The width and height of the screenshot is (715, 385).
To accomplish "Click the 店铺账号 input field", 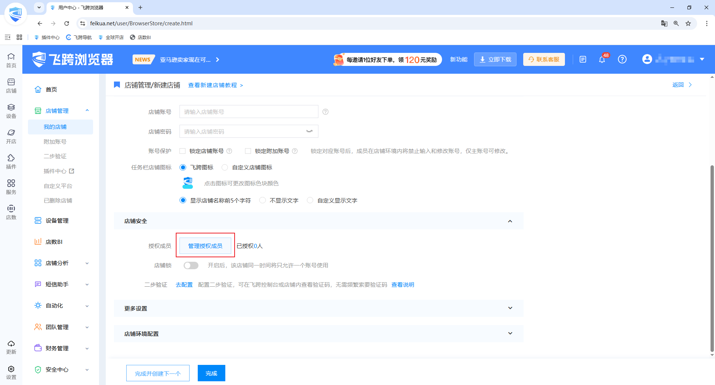I will pyautogui.click(x=249, y=112).
